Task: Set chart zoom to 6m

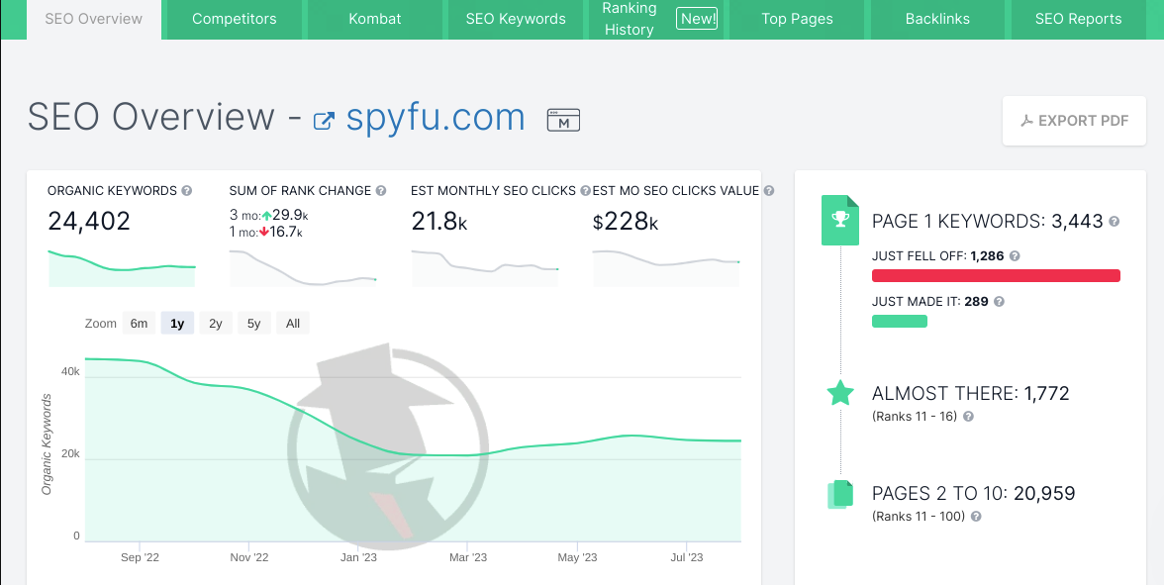Action: [x=139, y=323]
